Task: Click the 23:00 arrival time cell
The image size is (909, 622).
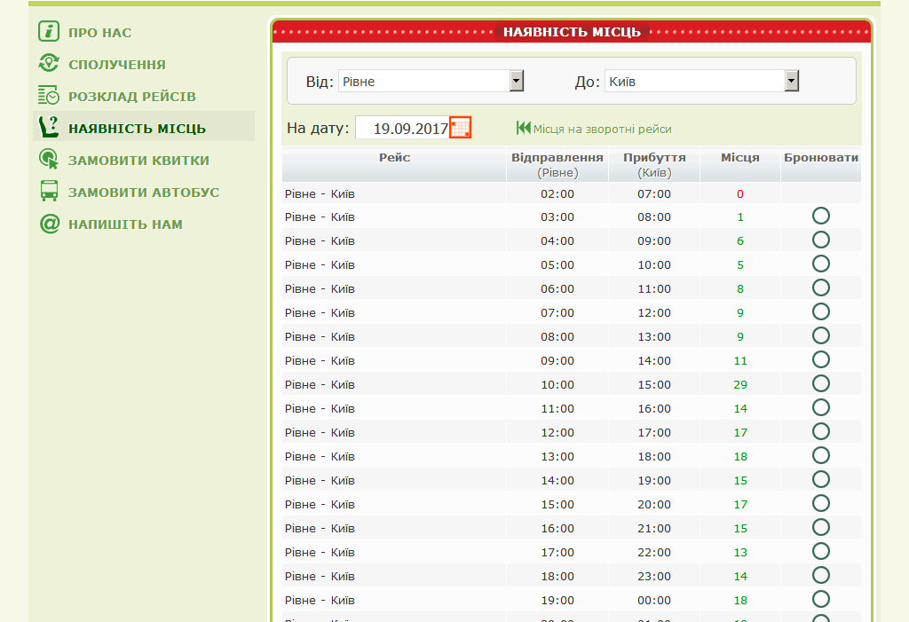Action: 654,577
